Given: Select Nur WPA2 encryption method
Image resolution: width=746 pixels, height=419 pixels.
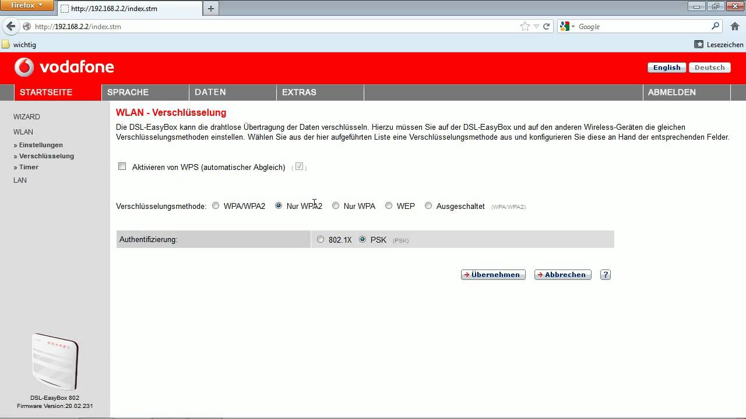Looking at the screenshot, I should pyautogui.click(x=279, y=205).
